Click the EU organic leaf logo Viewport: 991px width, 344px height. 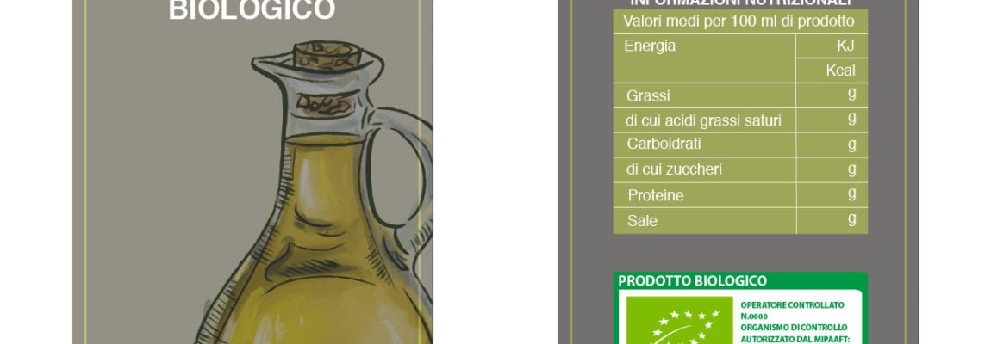pyautogui.click(x=679, y=320)
